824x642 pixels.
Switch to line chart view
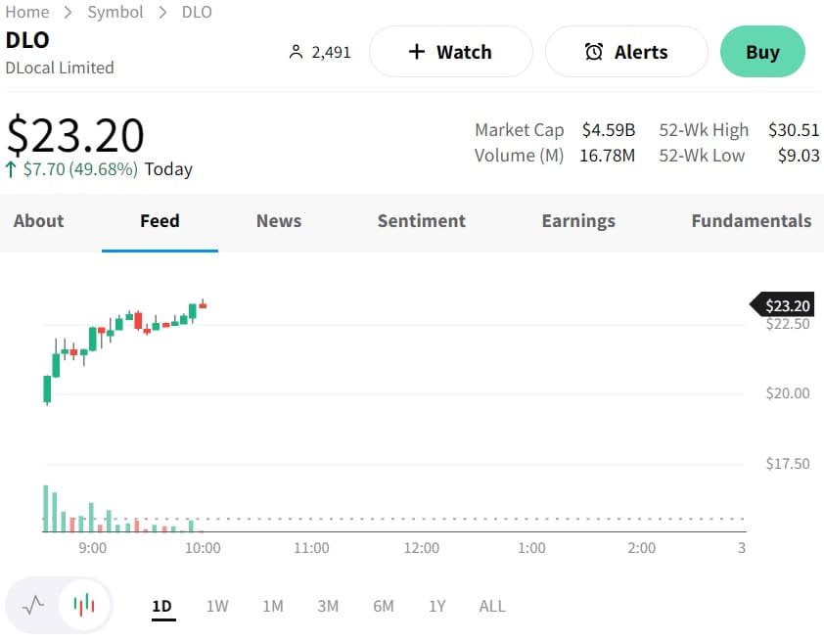[x=33, y=605]
